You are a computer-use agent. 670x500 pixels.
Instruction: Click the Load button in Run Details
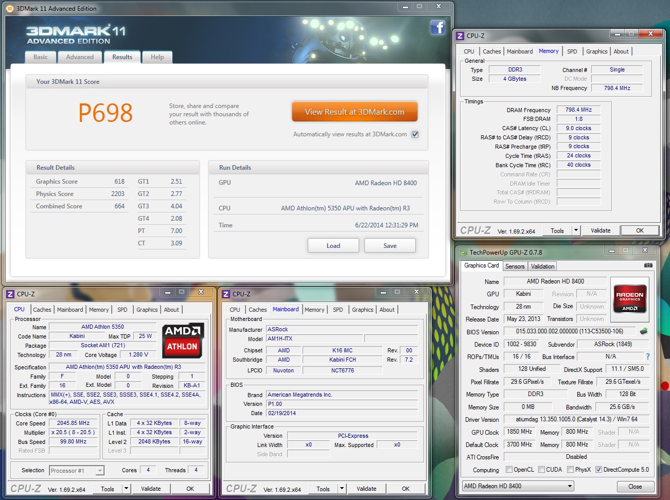[x=333, y=245]
